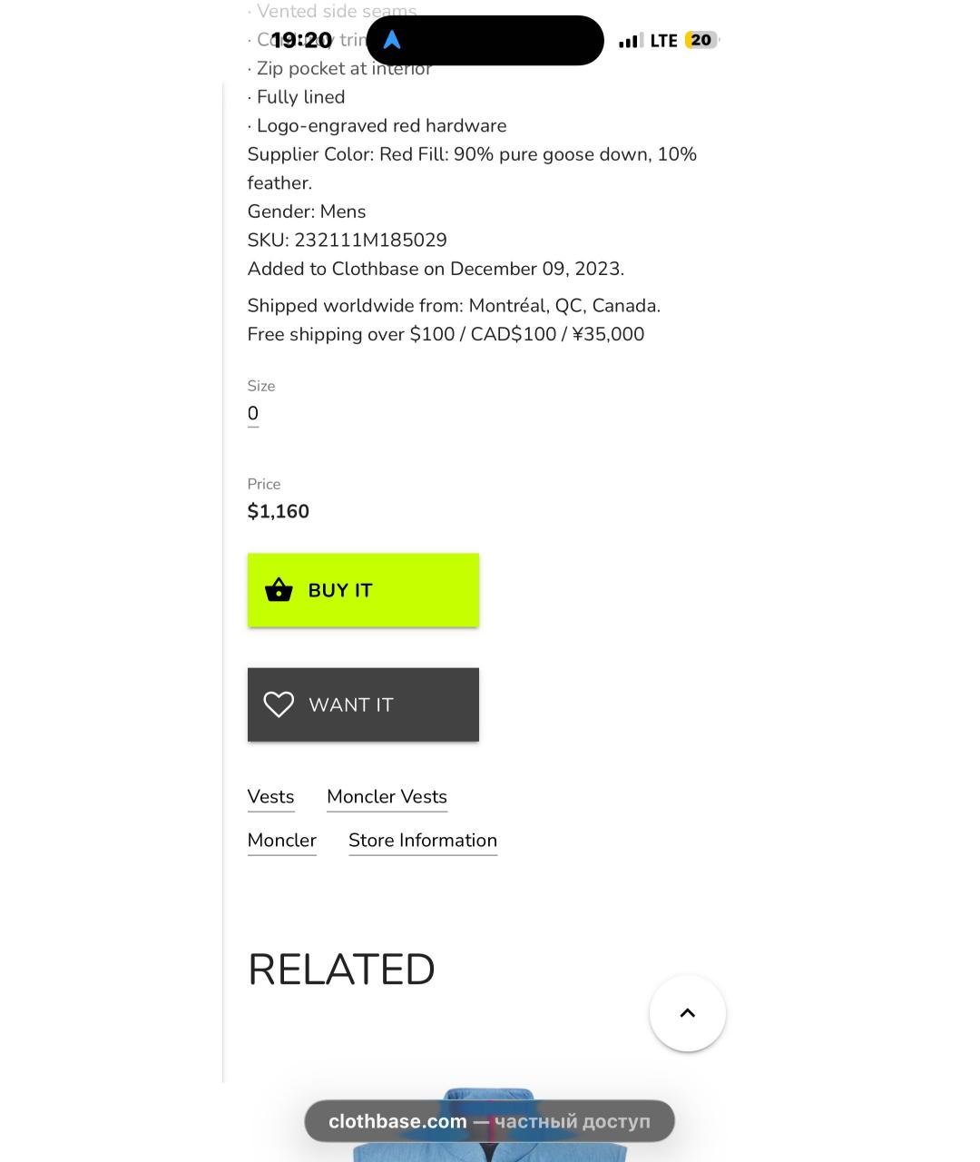Tap the battery indicator showing 20
Image resolution: width=980 pixels, height=1162 pixels.
pyautogui.click(x=701, y=40)
